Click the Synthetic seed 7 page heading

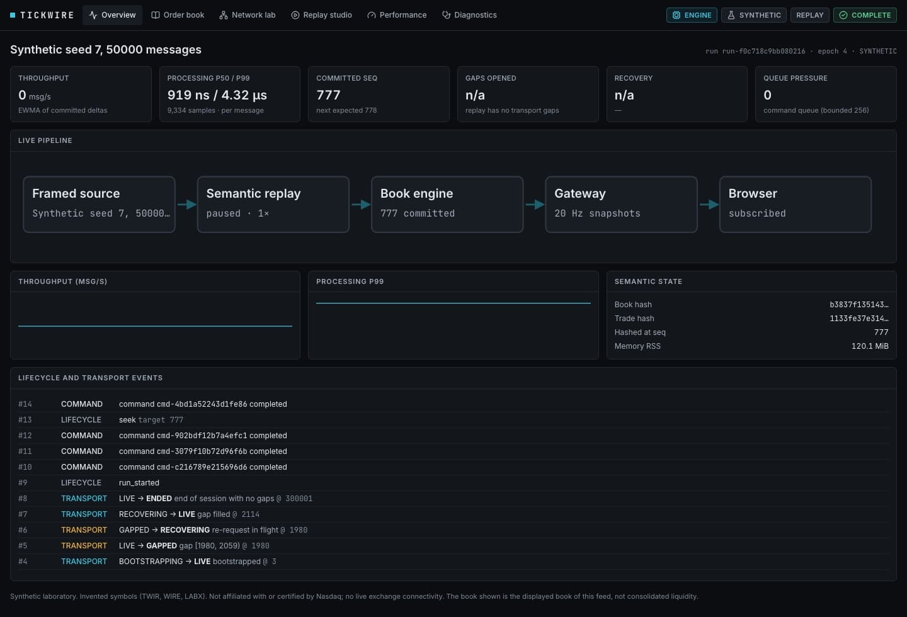pos(106,50)
